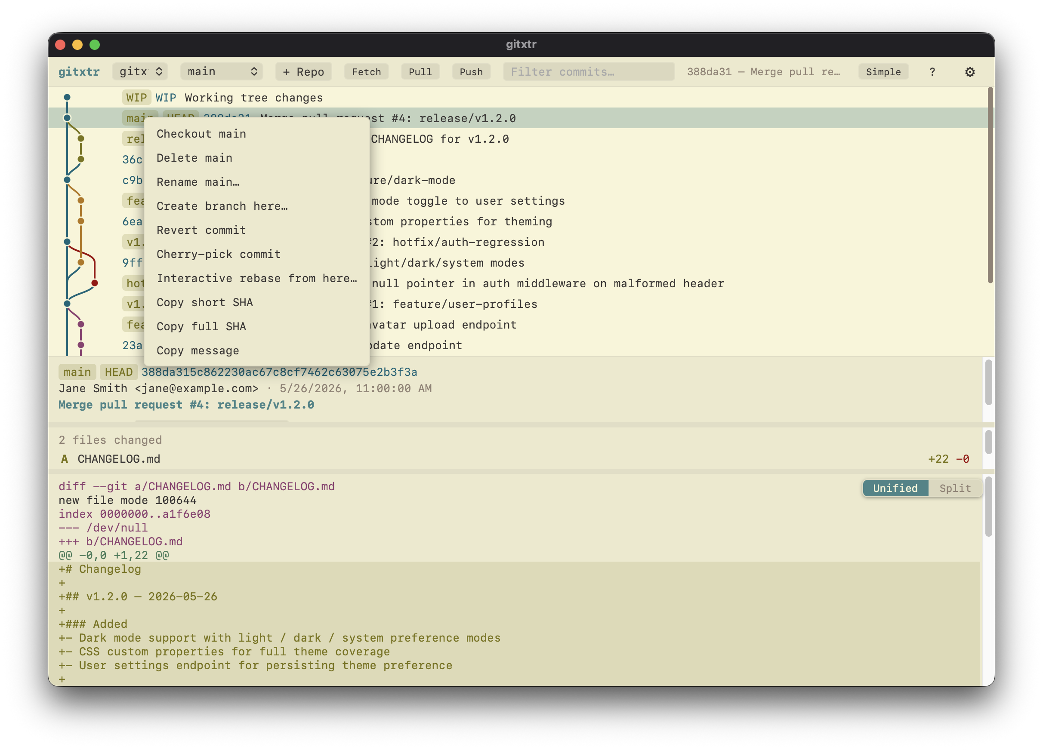Select the mode toggle to user settings commit
The width and height of the screenshot is (1043, 750).
[517, 201]
